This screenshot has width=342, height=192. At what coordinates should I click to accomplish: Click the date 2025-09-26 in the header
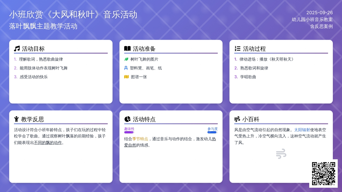click(319, 13)
